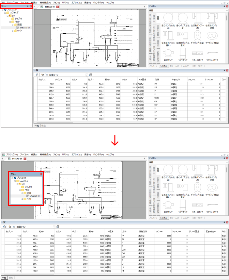The height and width of the screenshot is (280, 229).
Task: Expand the リスト folder in the floating tree
Action: coord(22,199)
